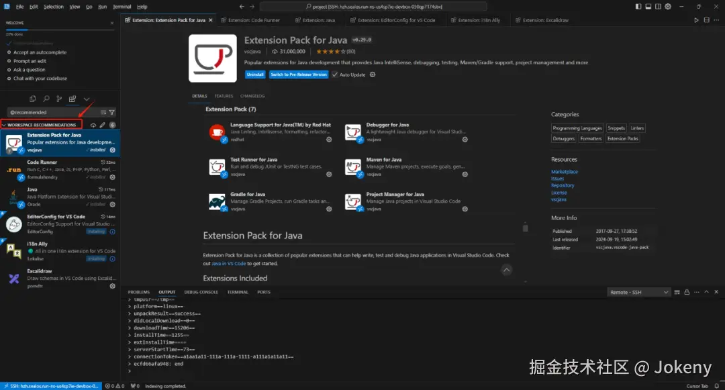Open extension manage gear beside Auto Update
Screen dimensions: 725x390
pyautogui.click(x=373, y=75)
